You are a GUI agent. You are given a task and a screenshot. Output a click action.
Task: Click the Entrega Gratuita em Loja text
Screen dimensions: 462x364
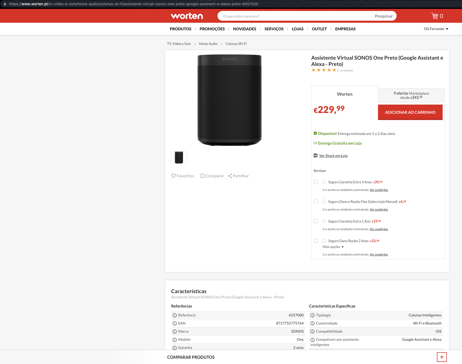tap(340, 143)
